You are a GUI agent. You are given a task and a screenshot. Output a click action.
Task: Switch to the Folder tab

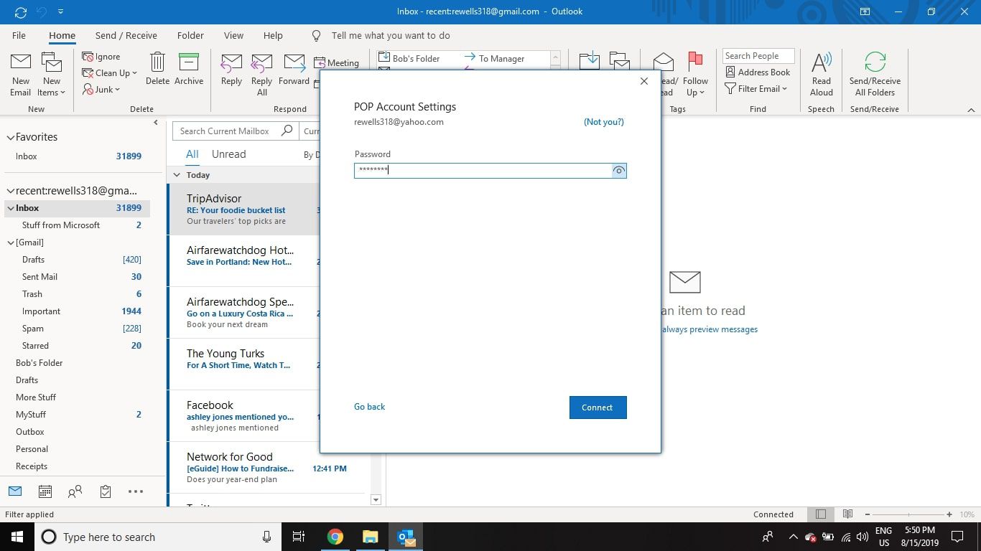coord(190,35)
